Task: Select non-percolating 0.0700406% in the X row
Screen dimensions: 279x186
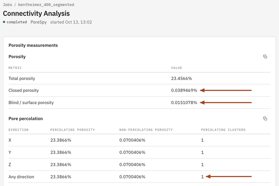Action: tap(132, 140)
